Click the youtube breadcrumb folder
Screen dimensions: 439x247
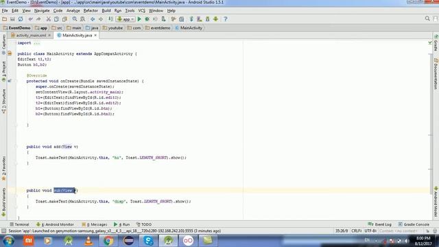(x=112, y=27)
